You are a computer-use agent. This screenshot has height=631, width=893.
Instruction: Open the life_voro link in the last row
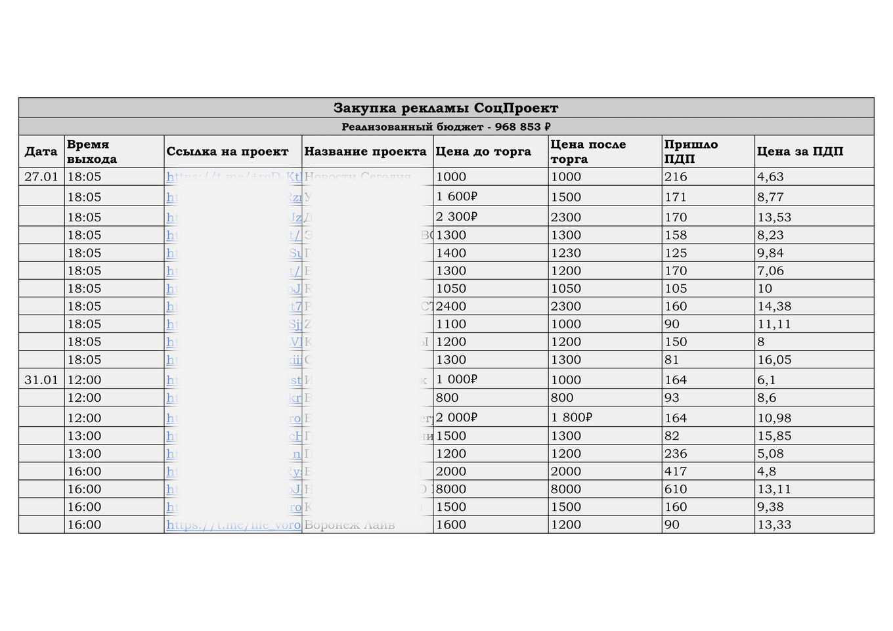coord(233,525)
